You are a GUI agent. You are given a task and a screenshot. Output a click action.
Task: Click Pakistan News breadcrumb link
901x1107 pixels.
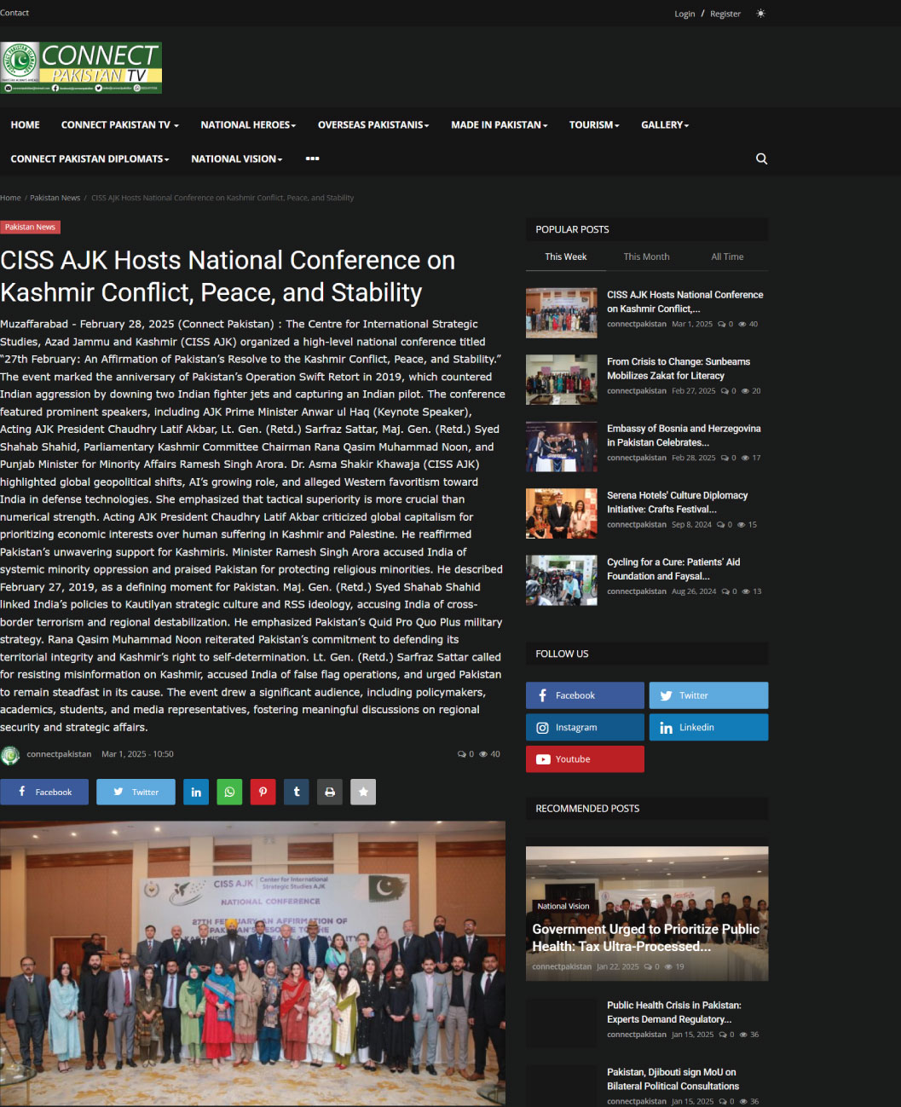pos(55,198)
